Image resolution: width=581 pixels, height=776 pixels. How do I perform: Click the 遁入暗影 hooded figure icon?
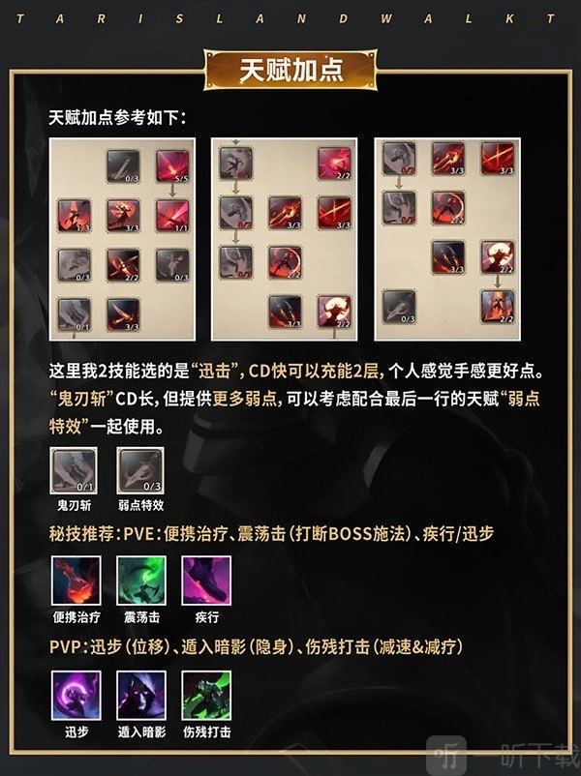click(x=141, y=696)
